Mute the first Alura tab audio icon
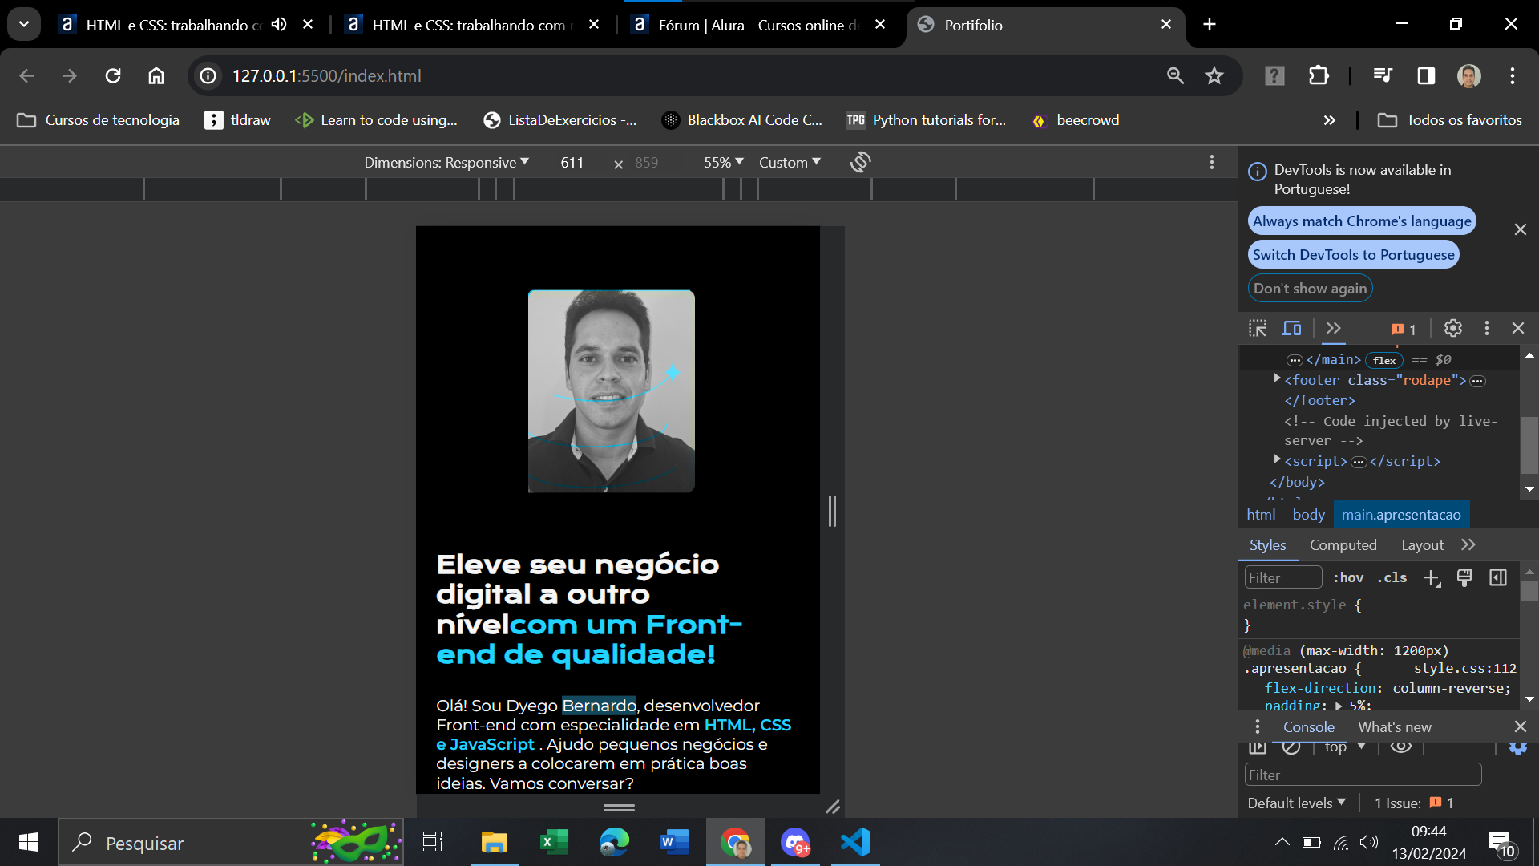 [278, 25]
